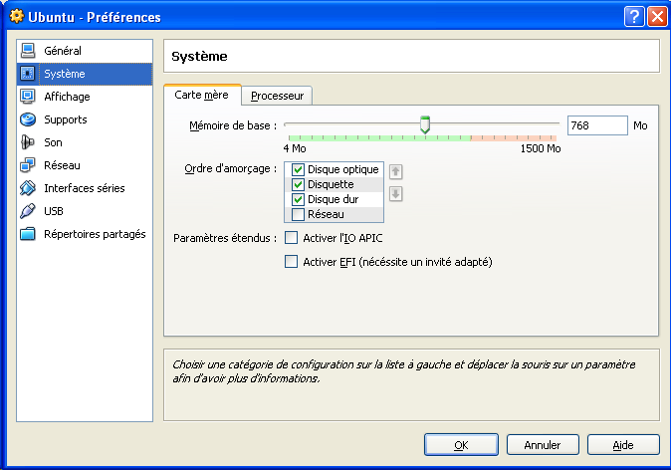
Task: Enable the Activer l'IO APIC checkbox
Action: [x=292, y=238]
